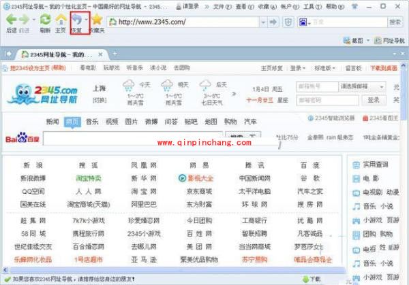
Task: Close the 2345网址导航 tab
Action: pyautogui.click(x=100, y=54)
